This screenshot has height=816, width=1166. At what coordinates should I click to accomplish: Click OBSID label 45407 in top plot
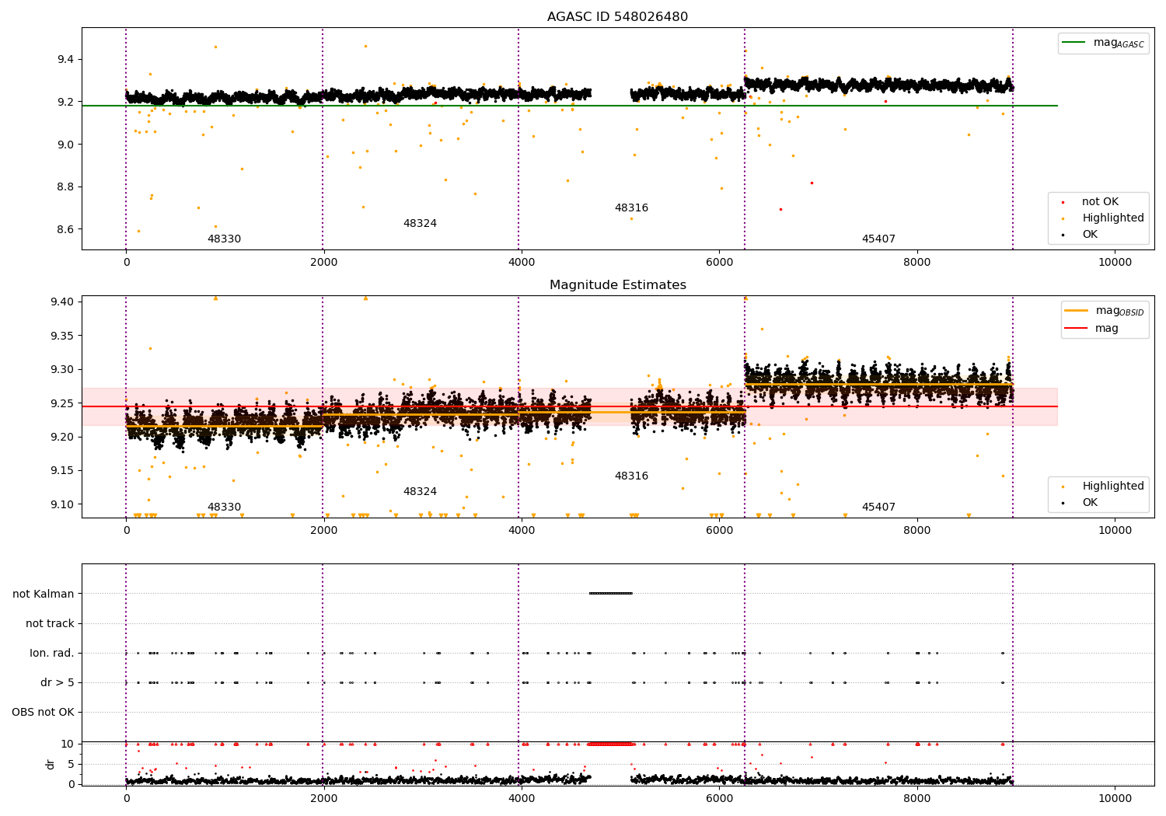[x=878, y=239]
